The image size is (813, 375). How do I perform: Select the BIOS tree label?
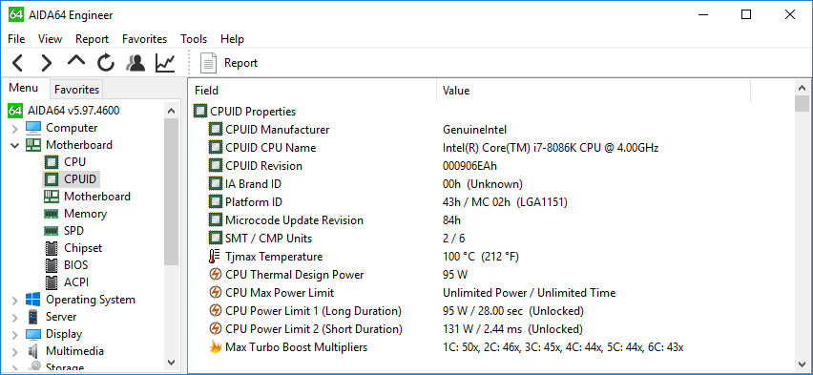point(75,265)
